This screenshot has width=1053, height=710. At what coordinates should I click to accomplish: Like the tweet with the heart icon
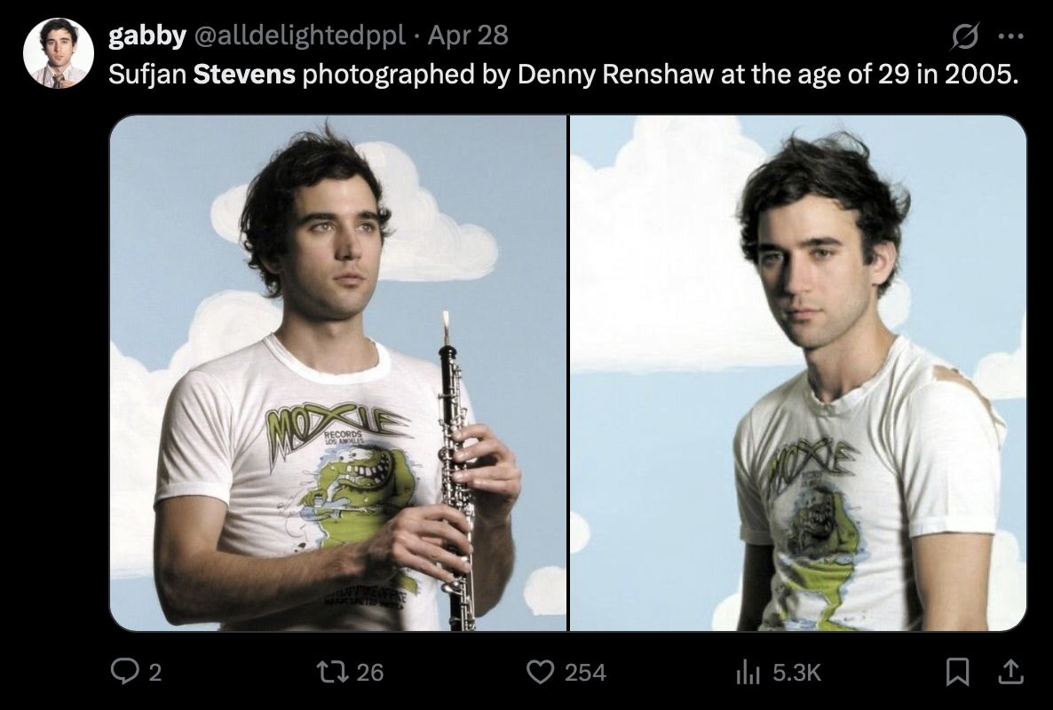tap(540, 673)
